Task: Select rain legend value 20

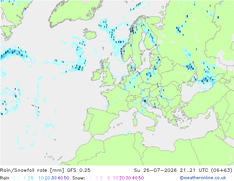Action: 48,178
